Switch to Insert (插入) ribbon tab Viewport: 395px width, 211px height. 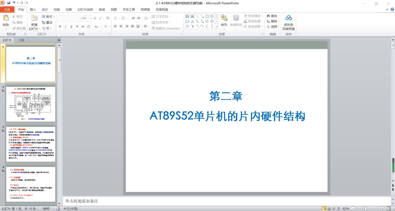[x=33, y=9]
